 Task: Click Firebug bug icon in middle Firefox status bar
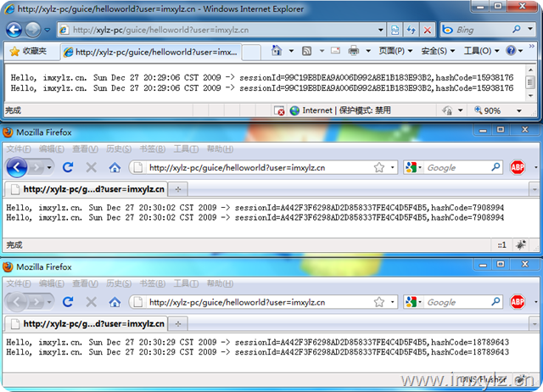point(521,245)
